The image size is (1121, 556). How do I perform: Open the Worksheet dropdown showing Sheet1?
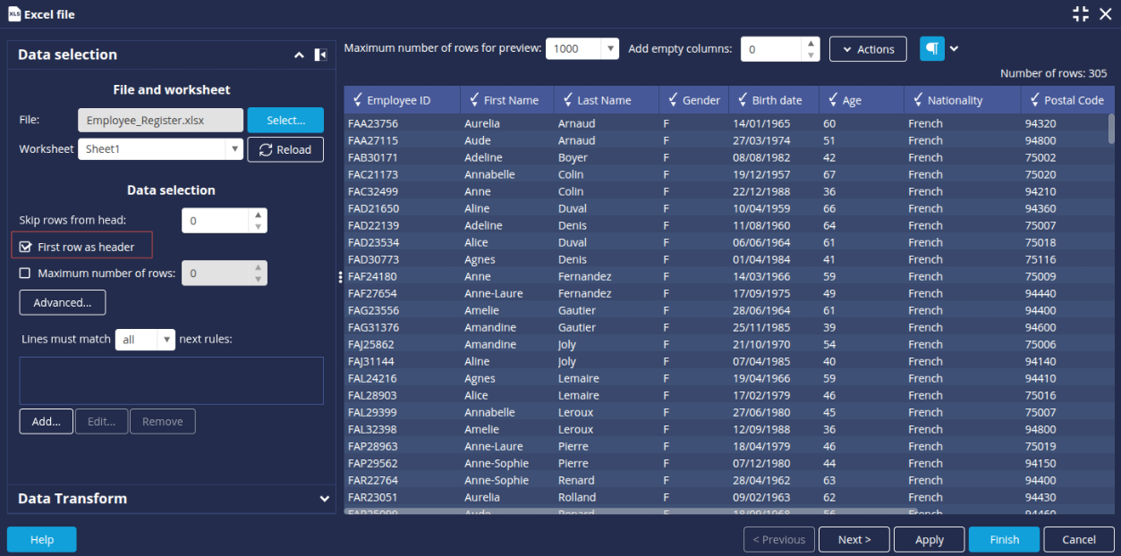[x=234, y=149]
